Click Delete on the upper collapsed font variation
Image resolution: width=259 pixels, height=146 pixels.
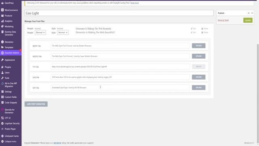[205, 29]
